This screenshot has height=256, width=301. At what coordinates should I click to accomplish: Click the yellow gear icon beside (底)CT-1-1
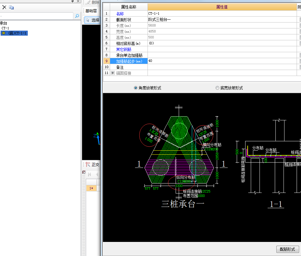4,33
